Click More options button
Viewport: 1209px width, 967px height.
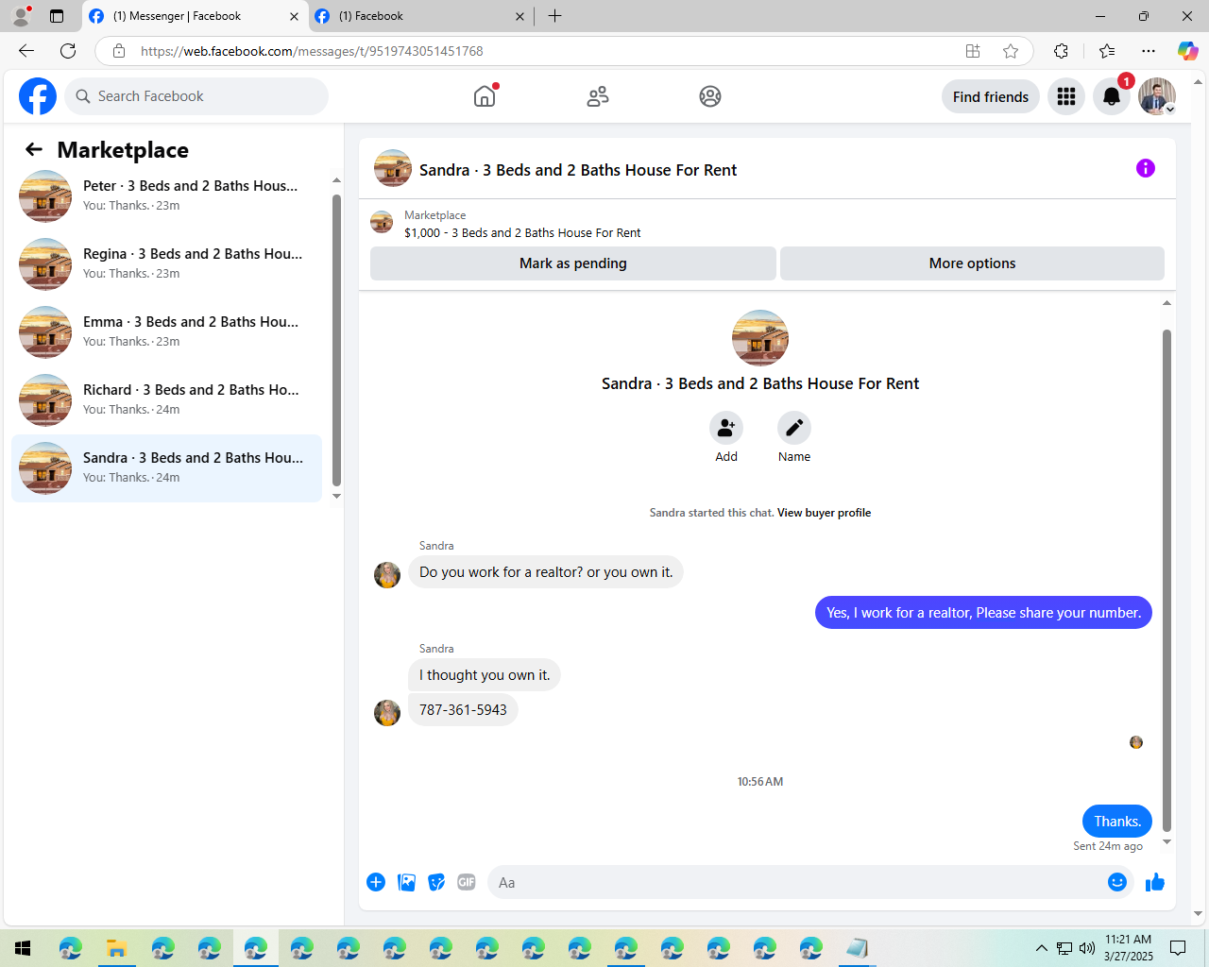pos(972,263)
